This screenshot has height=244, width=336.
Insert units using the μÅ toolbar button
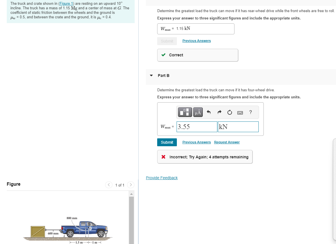point(198,112)
